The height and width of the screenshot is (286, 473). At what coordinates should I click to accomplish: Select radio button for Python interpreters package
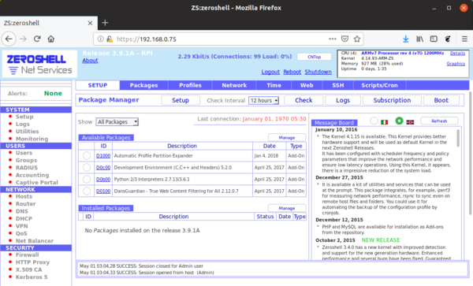coord(87,179)
